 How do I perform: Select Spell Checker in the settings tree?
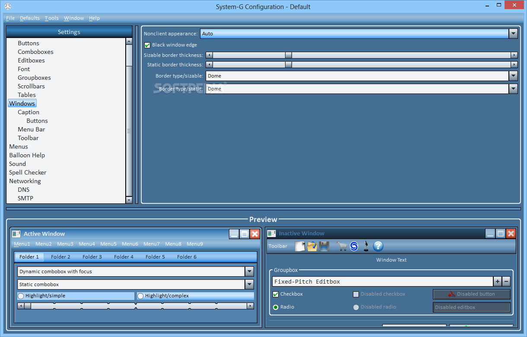[x=28, y=172]
